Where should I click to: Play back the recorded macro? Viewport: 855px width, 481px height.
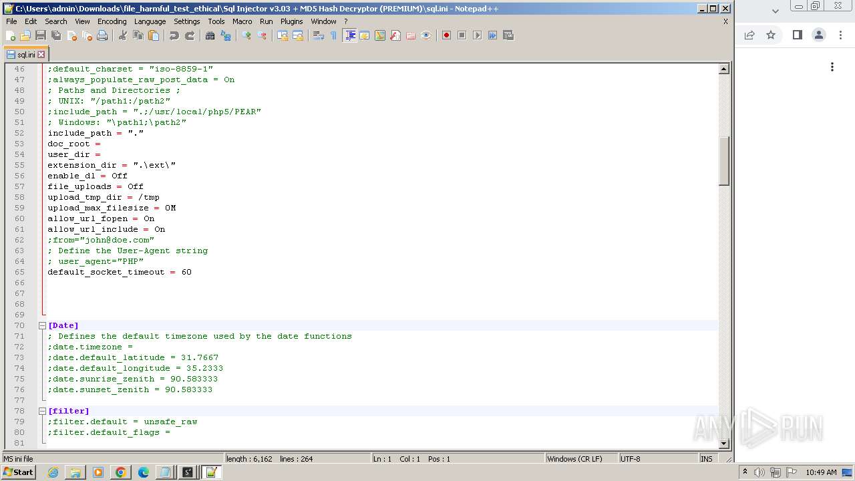477,35
